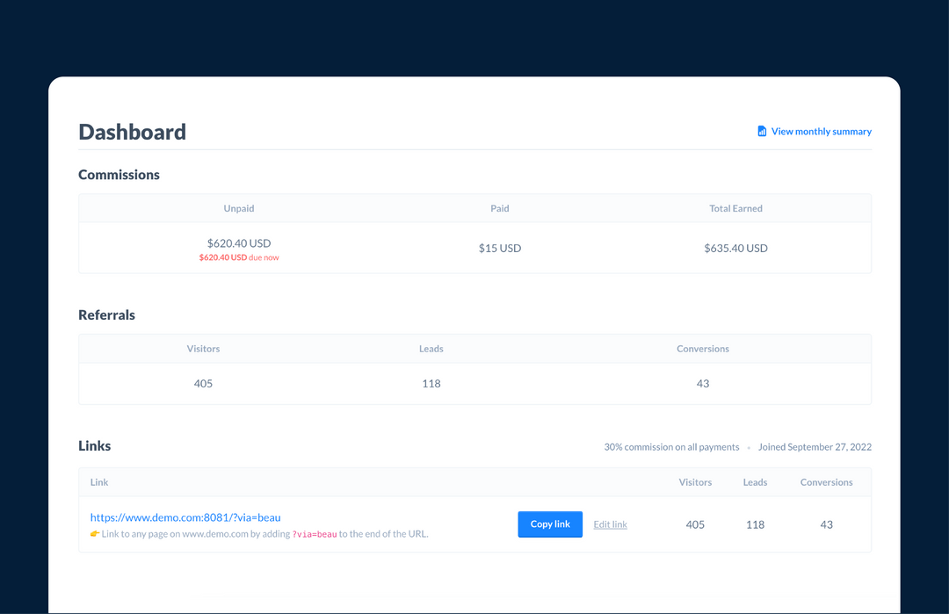Click the Conversions header in the Links table
The width and height of the screenshot is (949, 614).
pyautogui.click(x=826, y=481)
